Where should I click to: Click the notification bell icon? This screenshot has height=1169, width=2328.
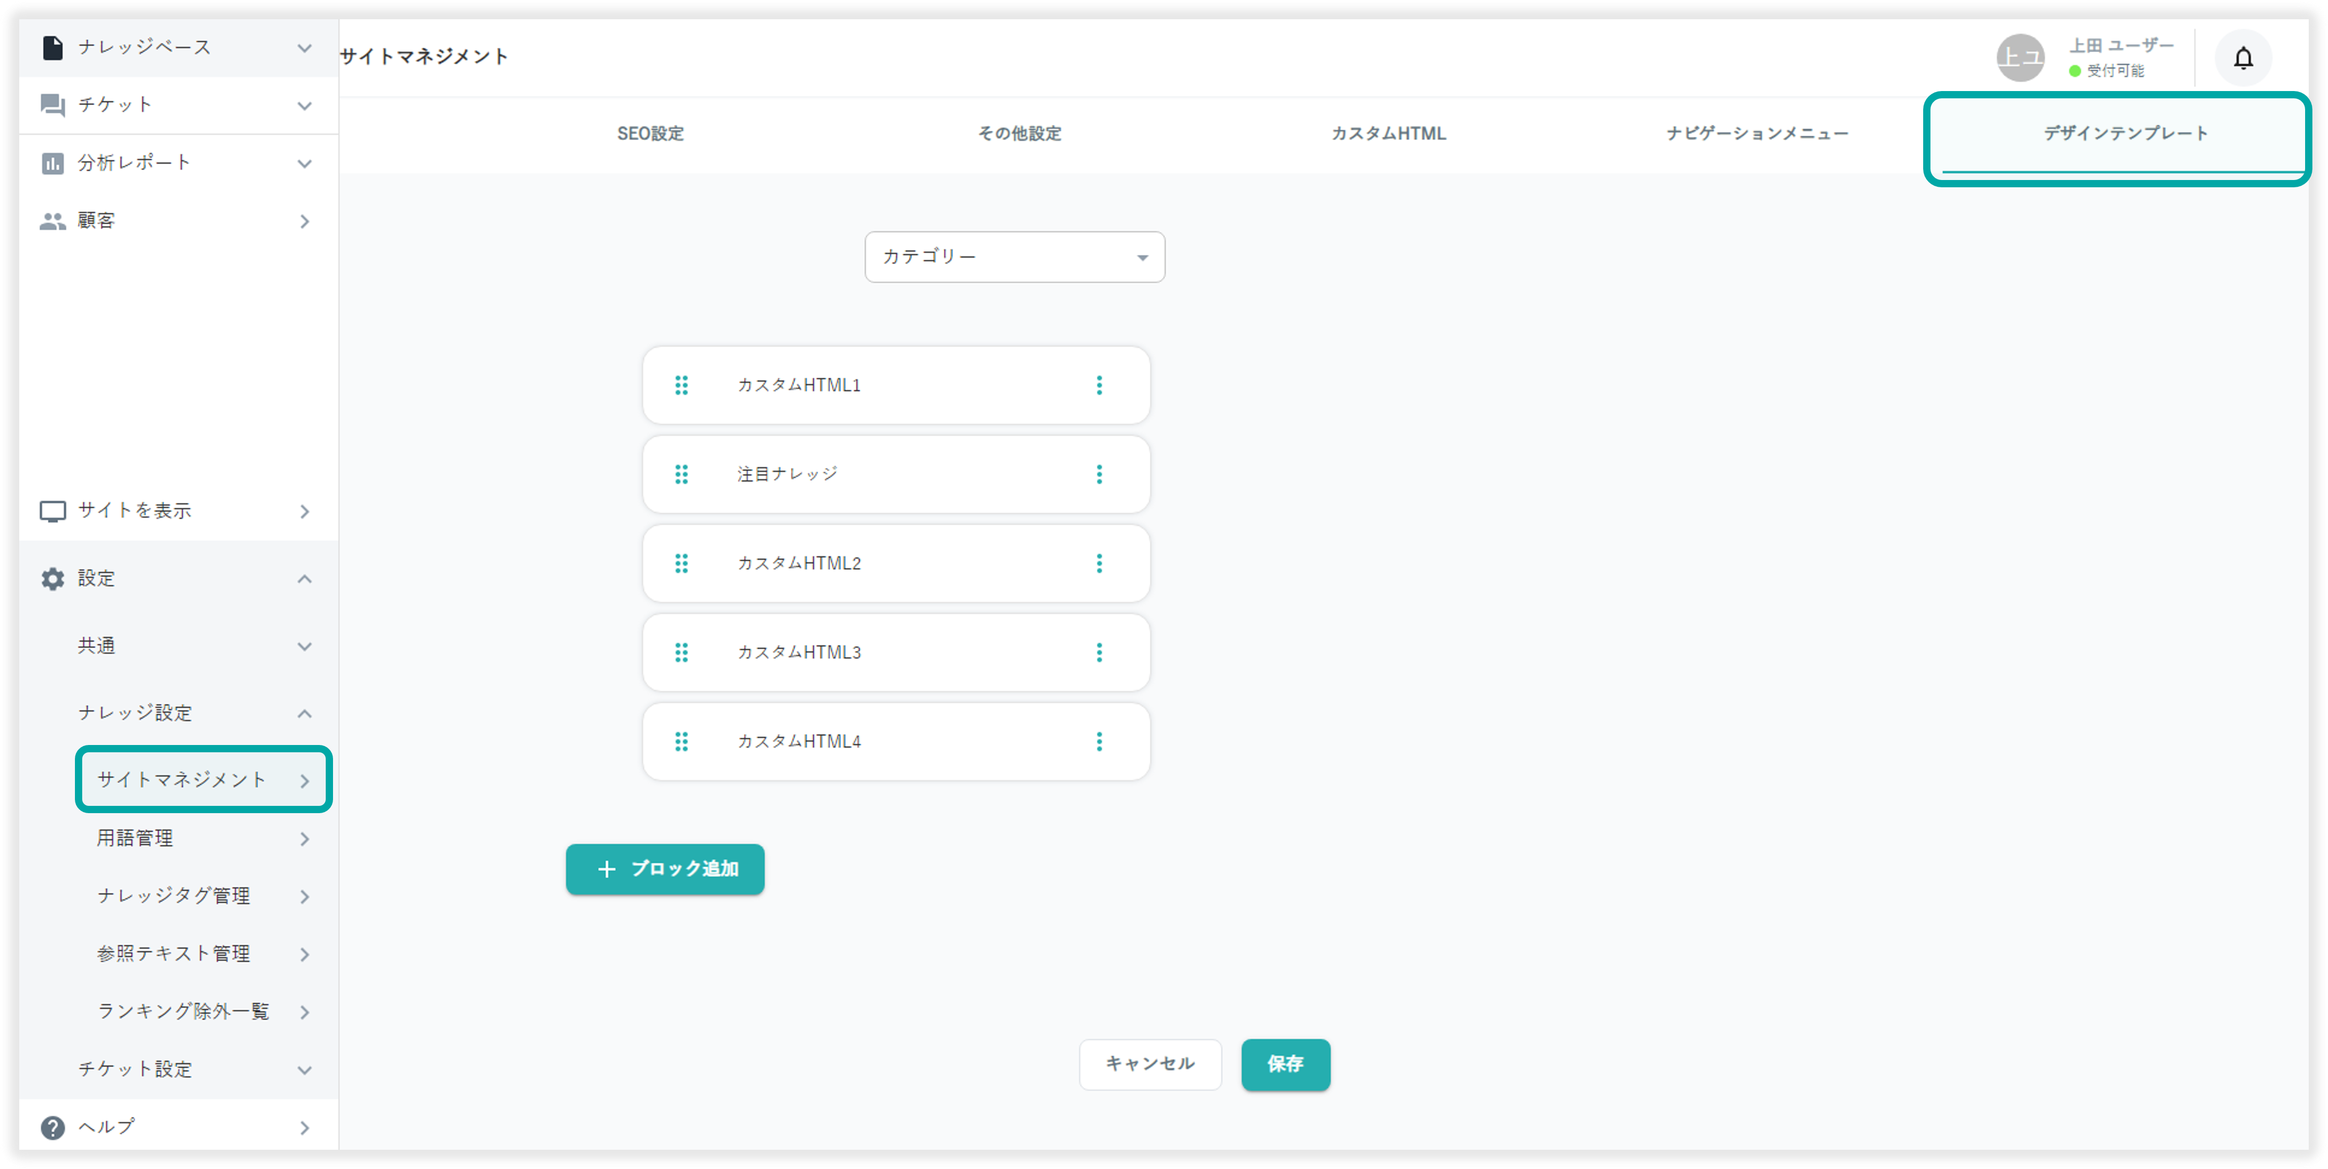[2242, 59]
